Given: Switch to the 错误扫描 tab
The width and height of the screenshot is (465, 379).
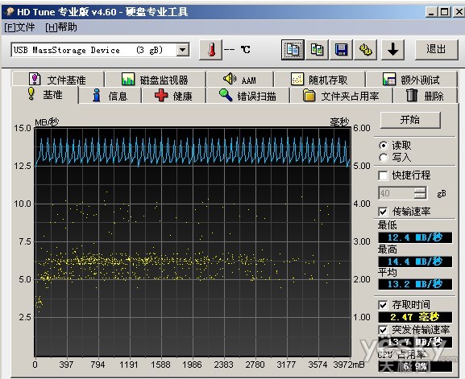Looking at the screenshot, I should point(247,96).
